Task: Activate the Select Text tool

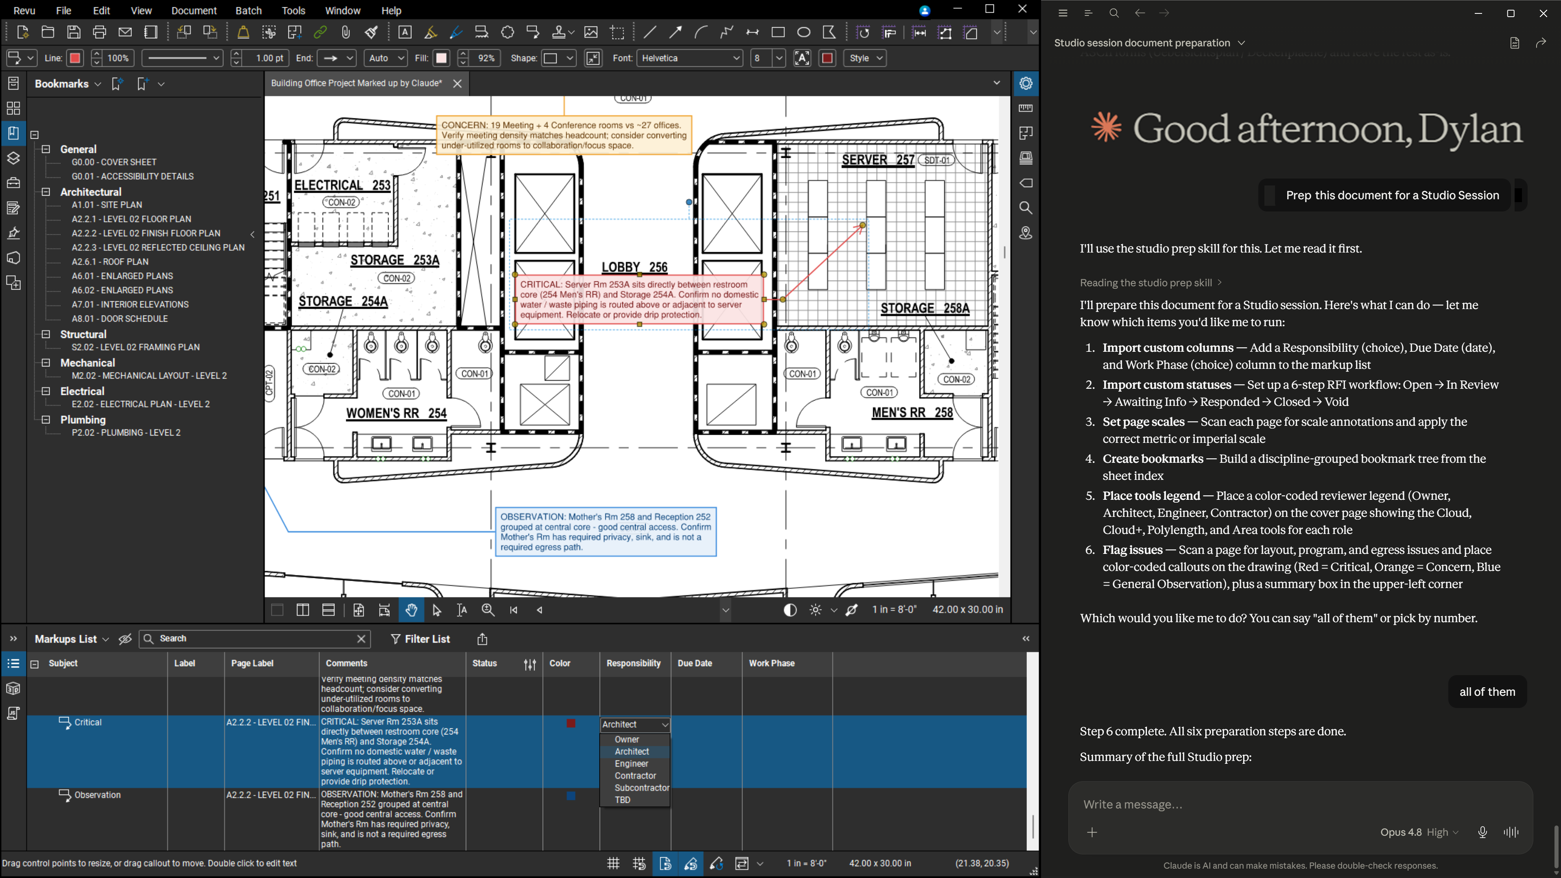Action: click(x=462, y=610)
